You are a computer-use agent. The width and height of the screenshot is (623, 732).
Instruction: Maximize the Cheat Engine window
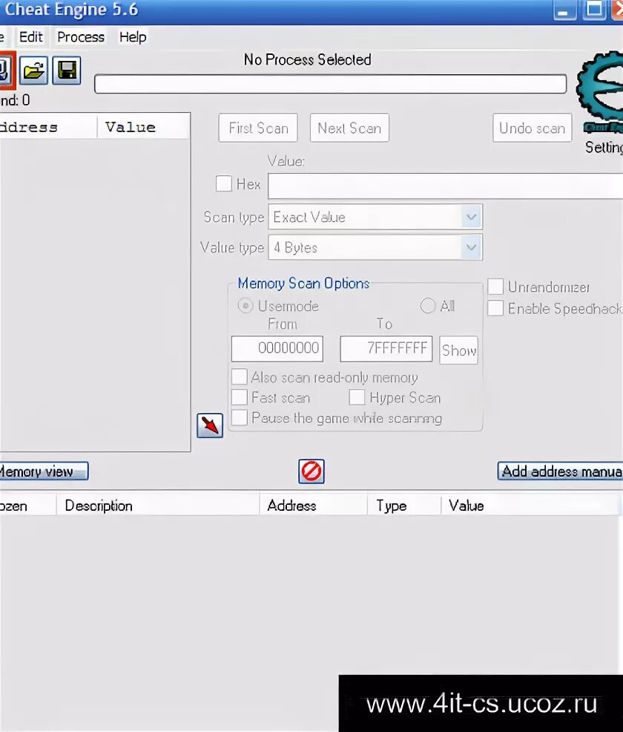(595, 10)
